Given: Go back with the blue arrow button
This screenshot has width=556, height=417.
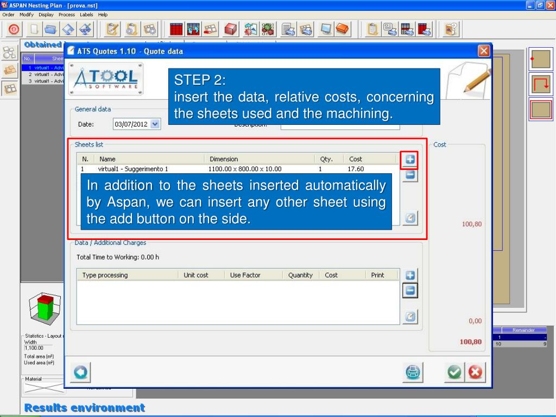Looking at the screenshot, I should [80, 372].
